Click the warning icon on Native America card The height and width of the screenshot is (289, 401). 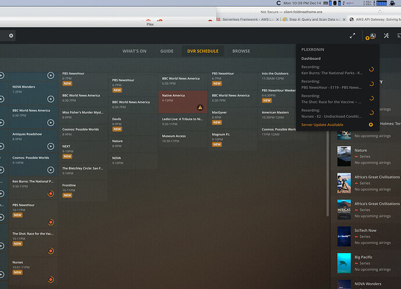point(200,107)
